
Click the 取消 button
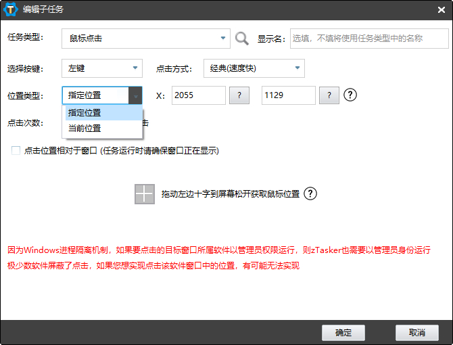417,333
